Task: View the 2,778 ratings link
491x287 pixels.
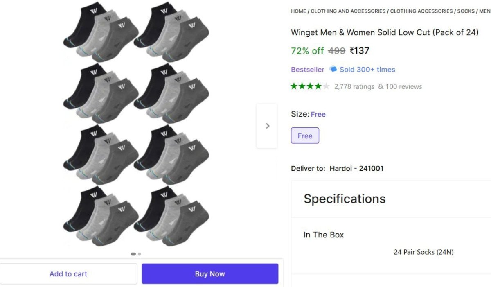Action: point(354,86)
